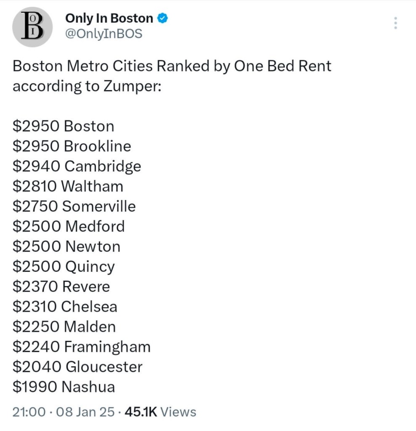Select the $2950 Brookline line
Image resolution: width=416 pixels, height=431 pixels.
(x=72, y=146)
